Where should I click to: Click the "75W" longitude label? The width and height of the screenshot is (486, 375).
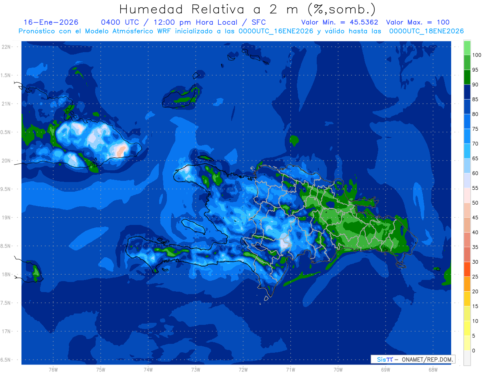point(100,369)
